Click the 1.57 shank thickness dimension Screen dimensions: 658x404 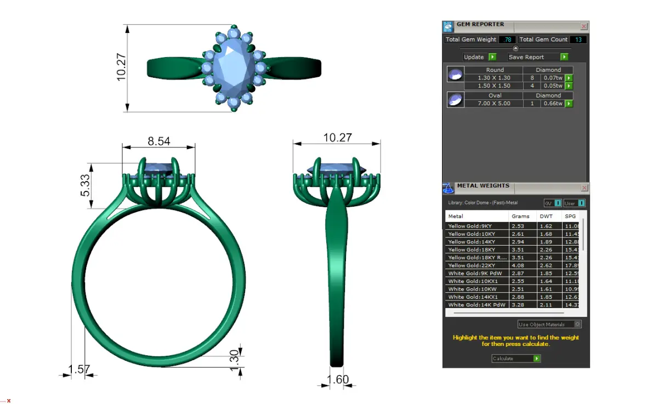point(78,369)
